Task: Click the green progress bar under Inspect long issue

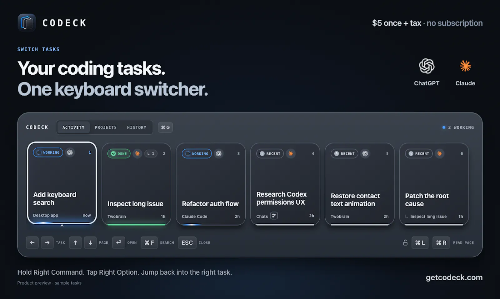Action: pyautogui.click(x=136, y=224)
